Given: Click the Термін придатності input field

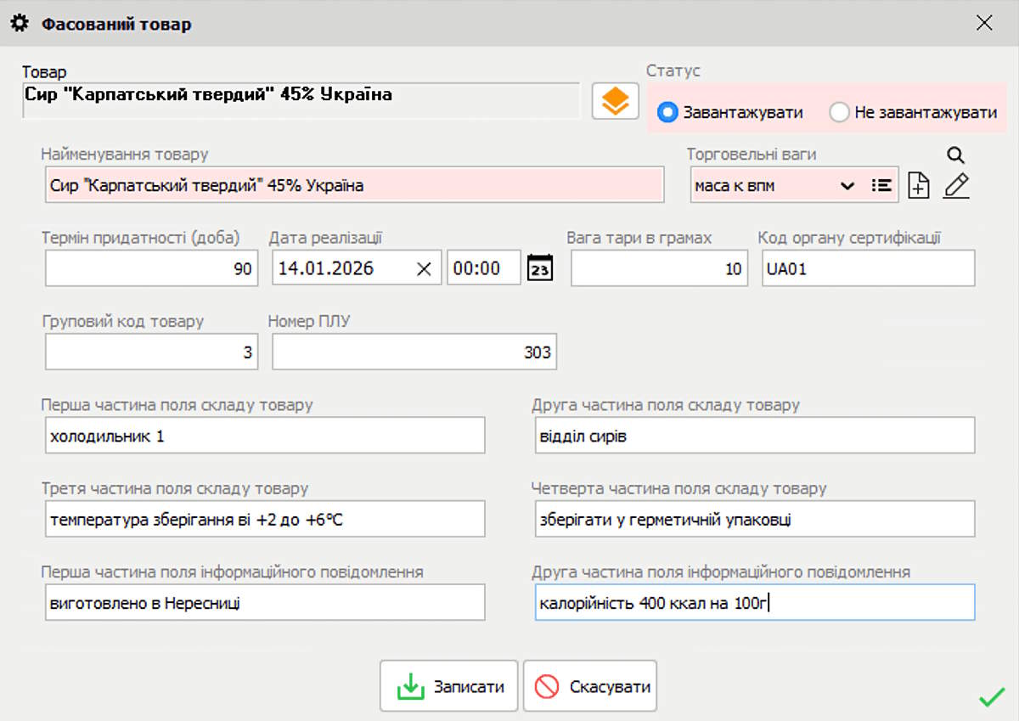Looking at the screenshot, I should 150,268.
